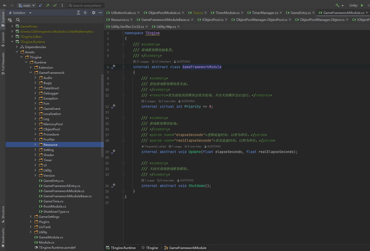Image resolution: width=370 pixels, height=251 pixels.
Task: Close the Utility.Http.cs tab
Action: click(x=179, y=26)
